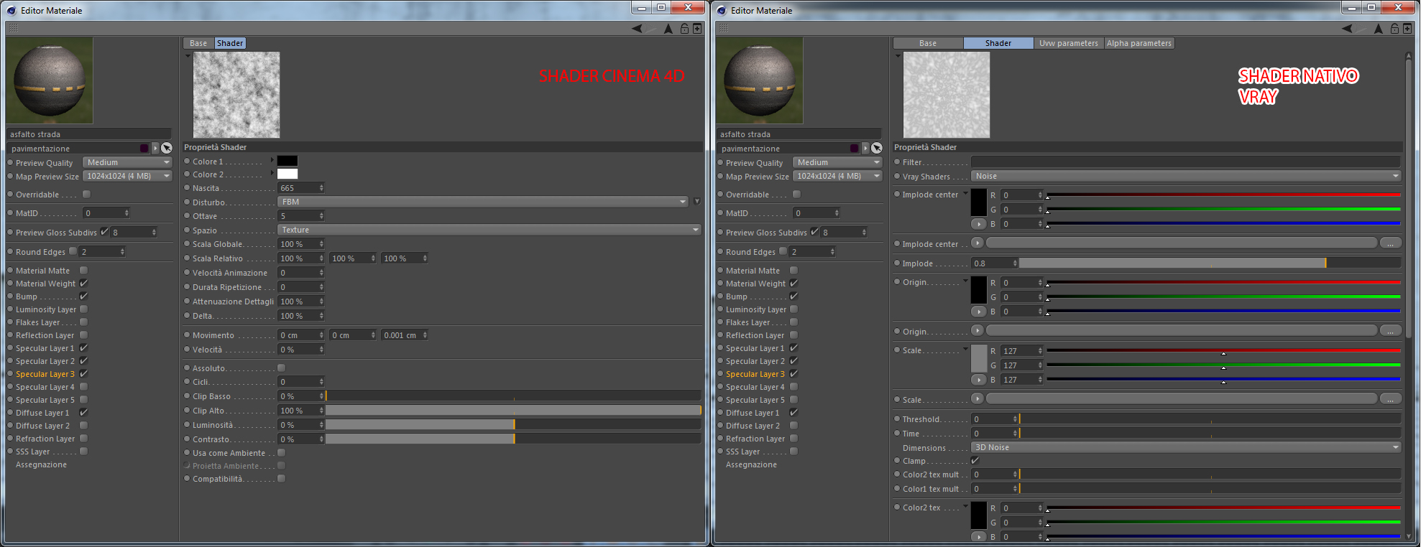Click the texture arrow button on second Origin row
Image resolution: width=1426 pixels, height=547 pixels.
coord(977,331)
